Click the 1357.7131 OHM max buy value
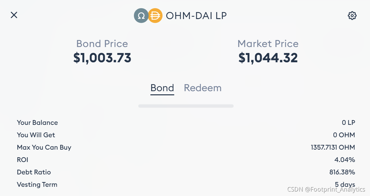The image size is (370, 196). pos(333,147)
